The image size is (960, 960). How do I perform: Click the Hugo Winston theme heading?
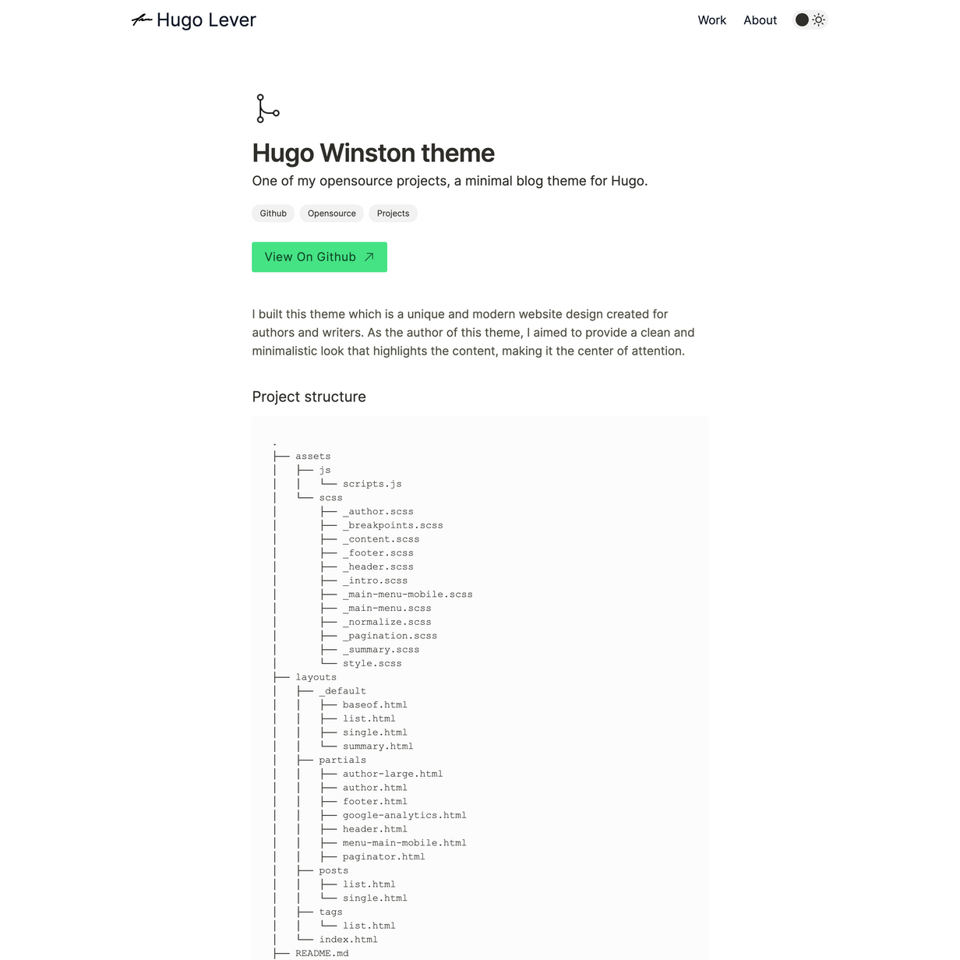pos(373,153)
